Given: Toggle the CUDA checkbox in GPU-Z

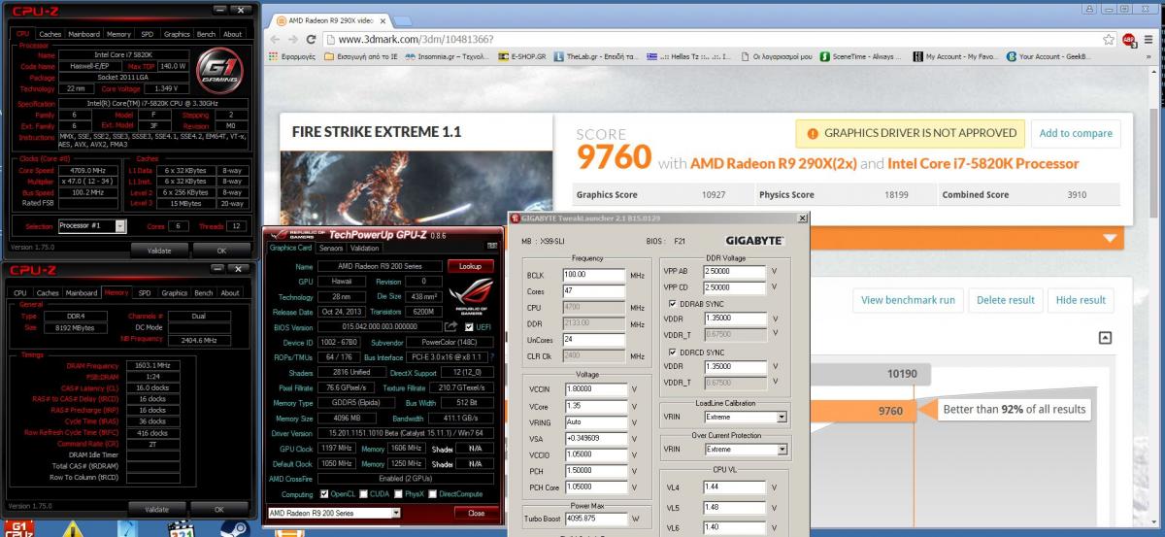Looking at the screenshot, I should tap(365, 494).
